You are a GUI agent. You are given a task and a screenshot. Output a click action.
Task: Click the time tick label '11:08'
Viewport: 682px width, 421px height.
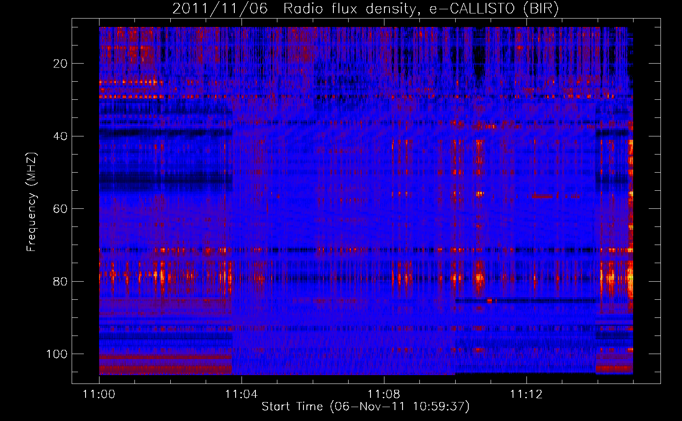click(384, 394)
